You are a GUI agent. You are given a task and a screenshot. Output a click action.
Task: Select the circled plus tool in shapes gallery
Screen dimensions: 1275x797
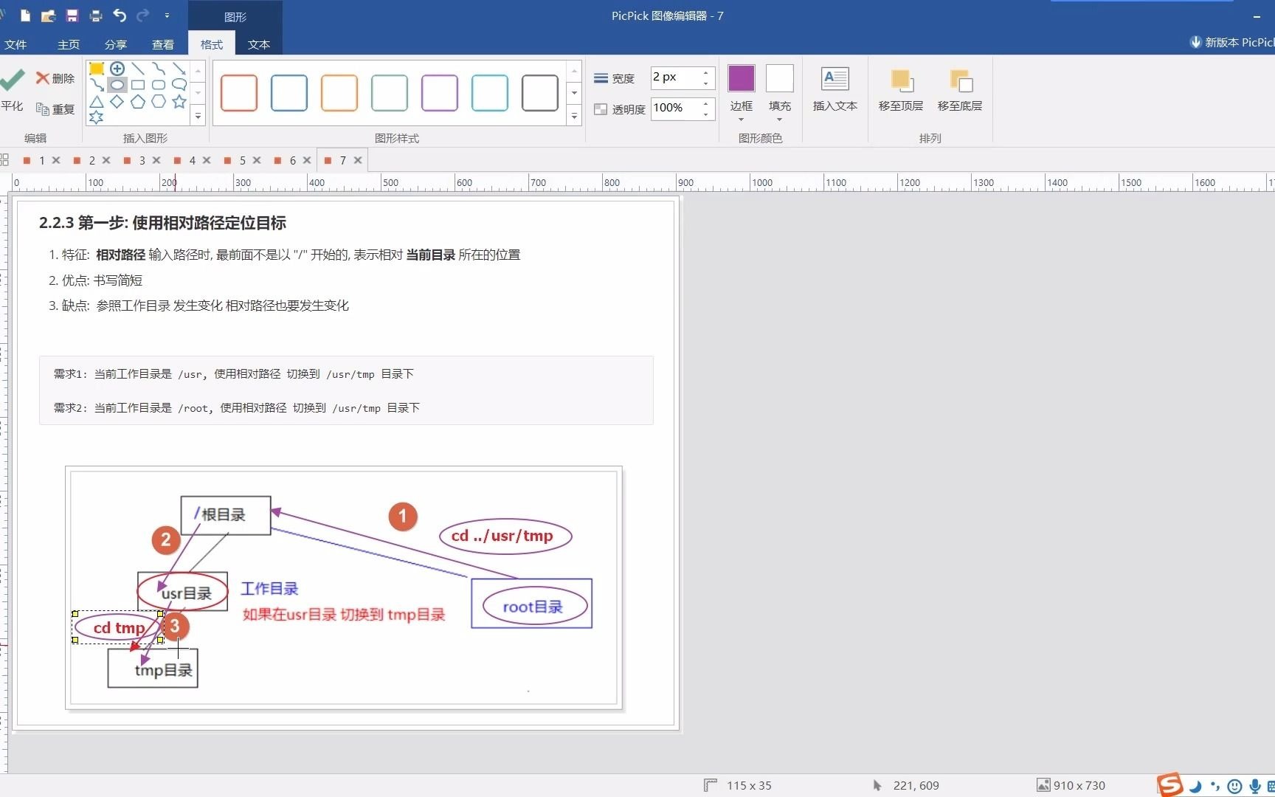pyautogui.click(x=117, y=69)
